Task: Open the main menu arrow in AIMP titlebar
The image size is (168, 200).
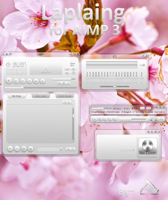Action: pyautogui.click(x=3, y=54)
